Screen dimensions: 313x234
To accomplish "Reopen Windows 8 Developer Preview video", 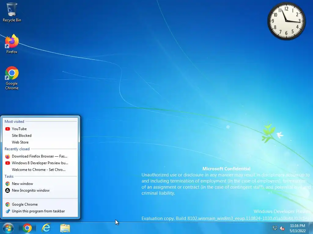I will pos(41,163).
